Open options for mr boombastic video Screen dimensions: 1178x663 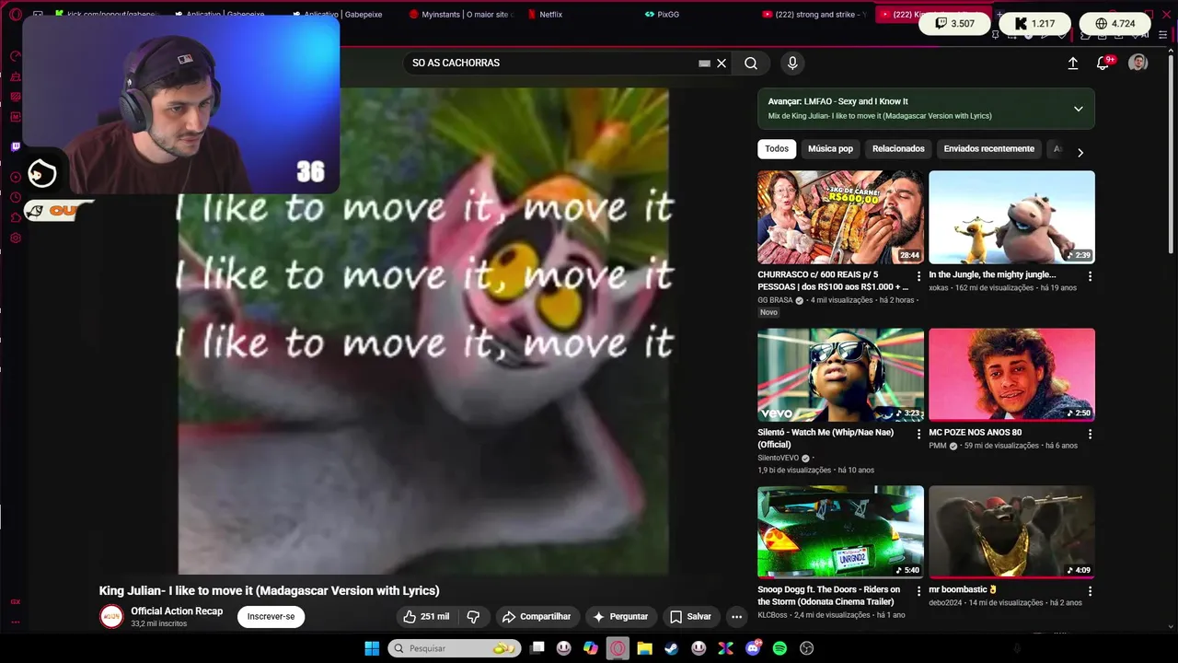pos(1090,591)
